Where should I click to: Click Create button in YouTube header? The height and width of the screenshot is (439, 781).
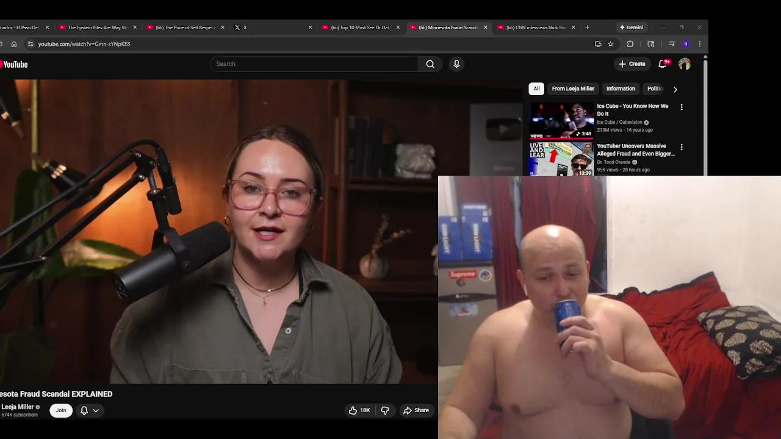click(632, 63)
